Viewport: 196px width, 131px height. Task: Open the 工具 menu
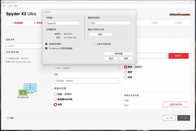[x=10, y=6]
